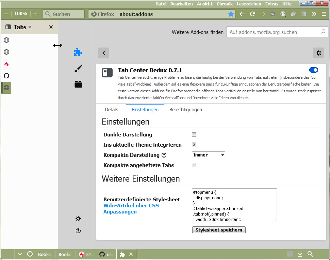The image size is (330, 260).
Task: Open the Chronik menu
Action: [225, 4]
